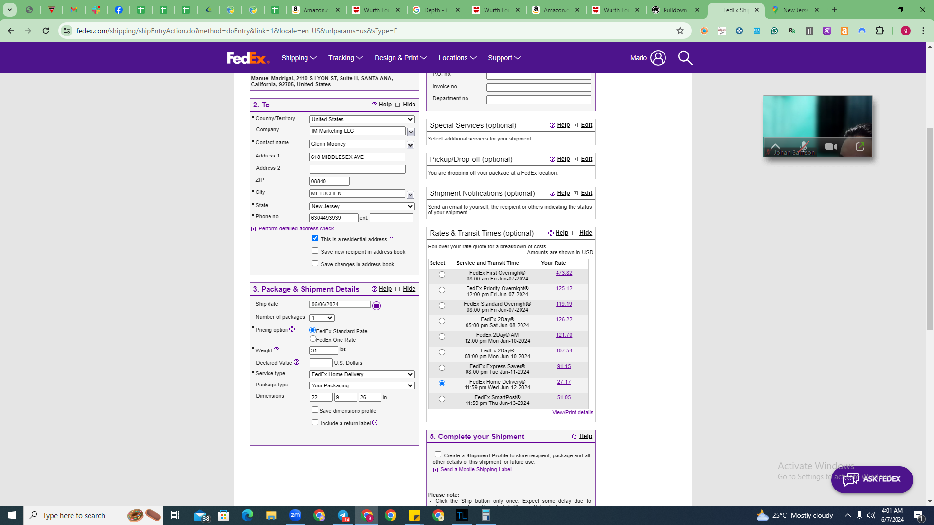Image resolution: width=934 pixels, height=525 pixels.
Task: Open File Explorer from the taskbar
Action: coord(271,515)
